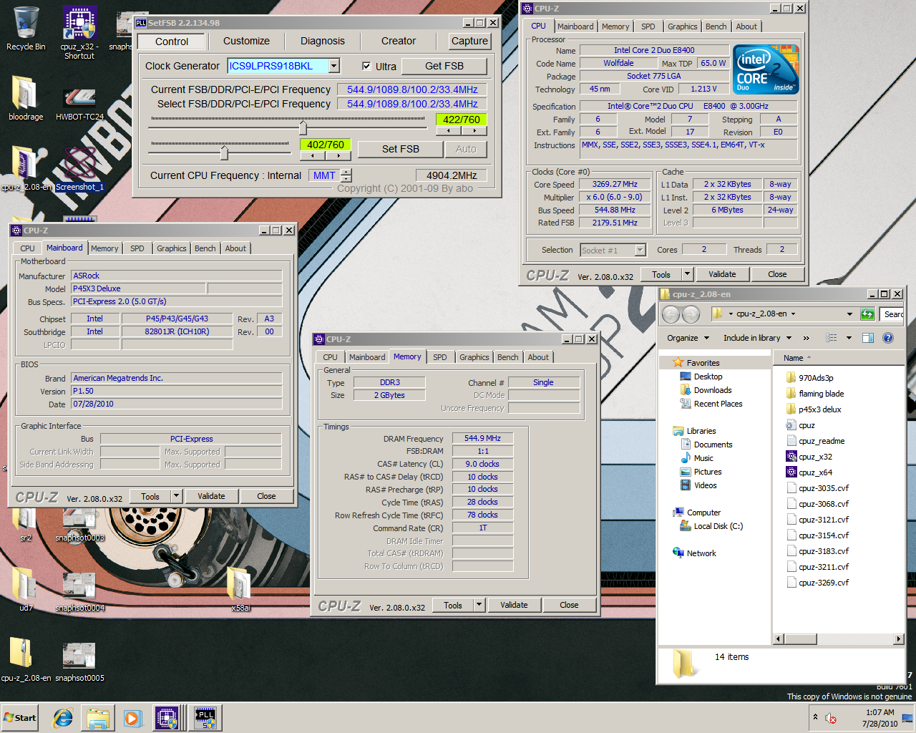Image resolution: width=916 pixels, height=733 pixels.
Task: Select the cpuz_x32 application file
Action: point(809,457)
